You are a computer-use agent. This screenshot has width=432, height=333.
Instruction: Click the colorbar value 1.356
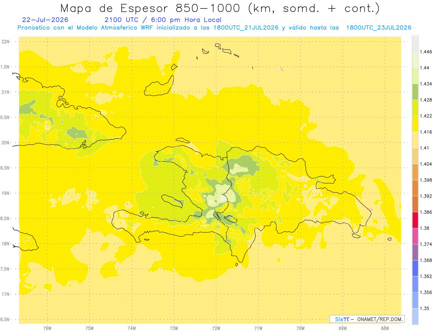coord(426,292)
